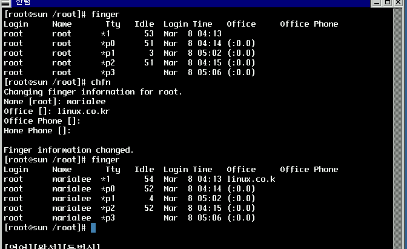
Task: Maximize the terminal window
Action: click(x=388, y=2)
